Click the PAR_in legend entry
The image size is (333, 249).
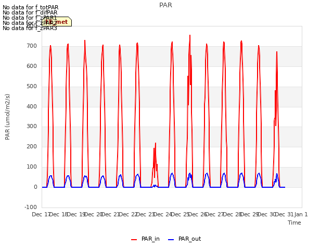click(x=146, y=239)
